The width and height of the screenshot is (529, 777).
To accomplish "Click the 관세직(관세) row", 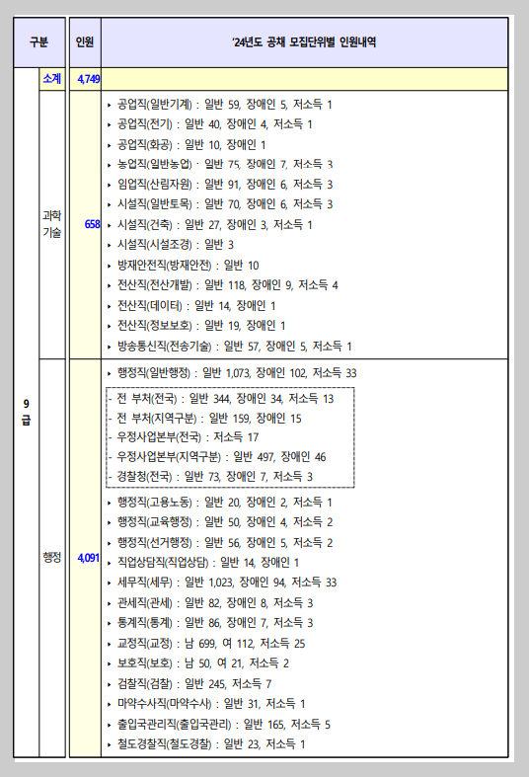I will 210,603.
